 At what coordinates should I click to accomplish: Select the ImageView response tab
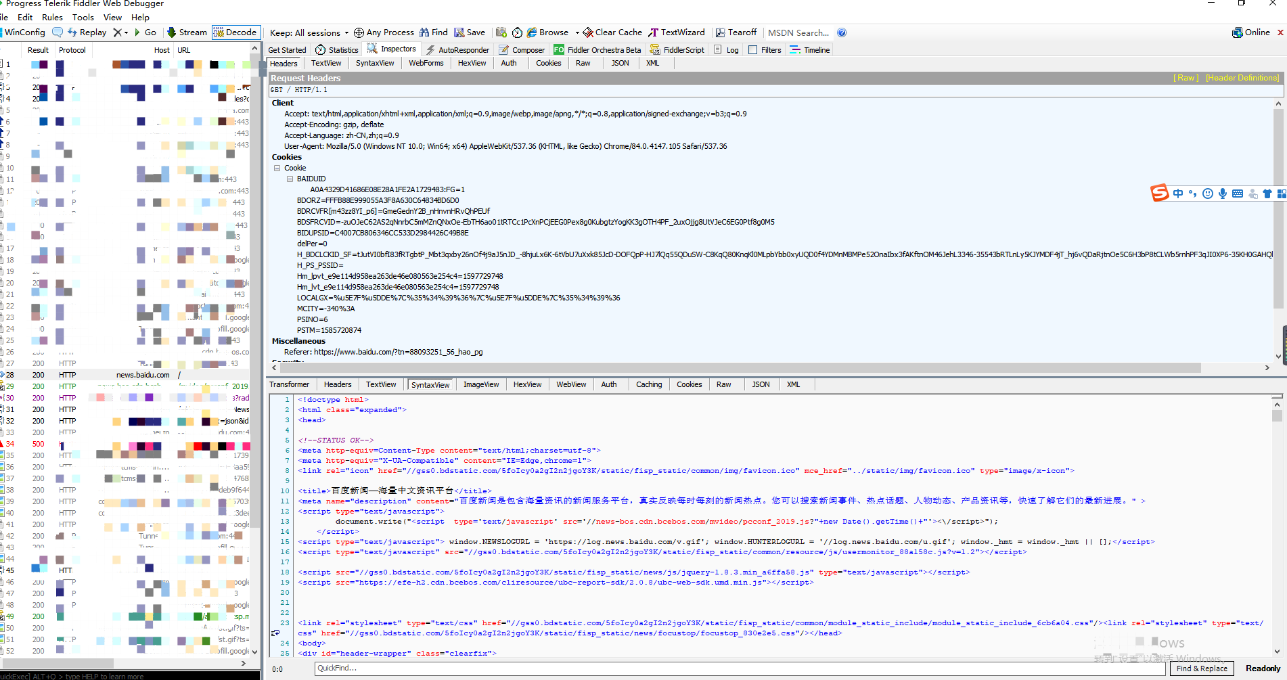(x=481, y=384)
